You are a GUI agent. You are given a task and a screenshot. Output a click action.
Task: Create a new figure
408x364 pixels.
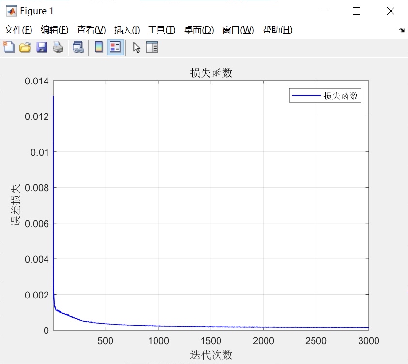coord(8,47)
